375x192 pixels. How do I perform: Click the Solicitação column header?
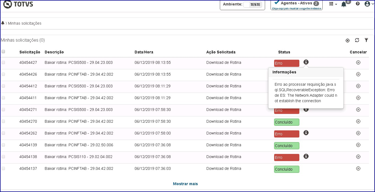[30, 52]
